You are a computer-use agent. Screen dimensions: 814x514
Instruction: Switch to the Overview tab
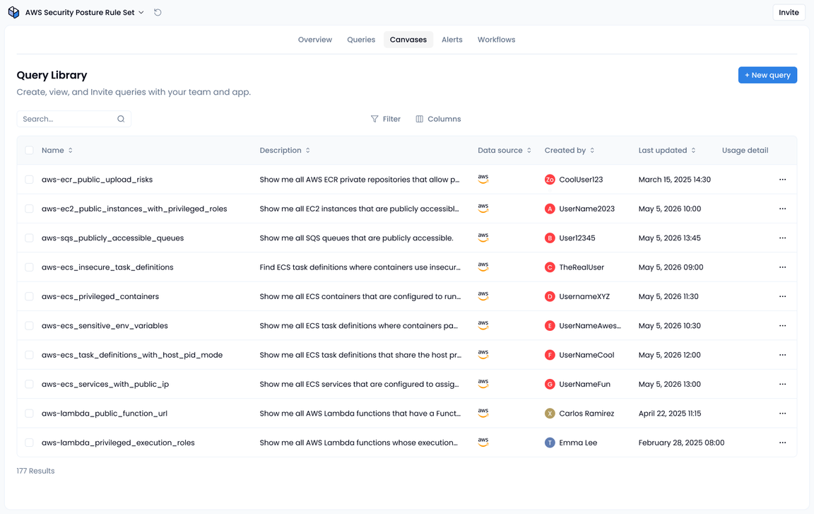(x=315, y=40)
